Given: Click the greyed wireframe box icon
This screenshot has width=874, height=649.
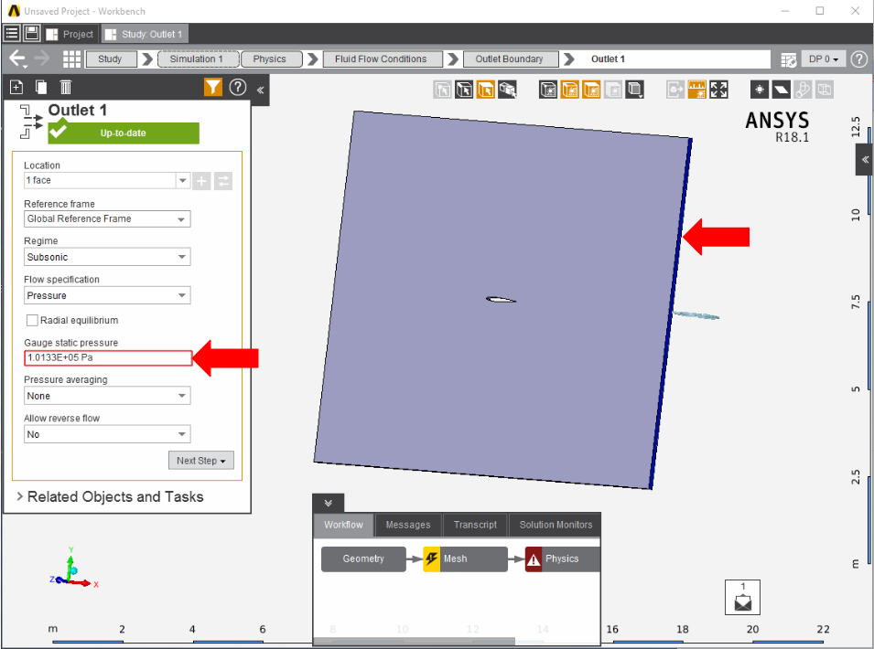Looking at the screenshot, I should point(825,90).
